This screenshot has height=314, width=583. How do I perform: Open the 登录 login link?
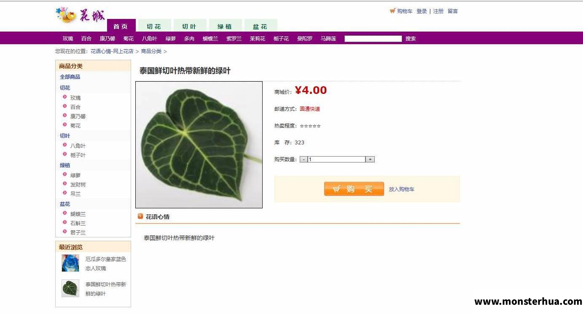pyautogui.click(x=422, y=11)
